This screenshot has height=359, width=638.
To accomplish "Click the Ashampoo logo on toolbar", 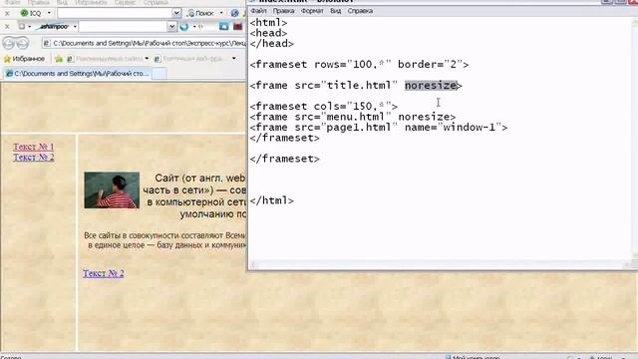I will point(53,27).
